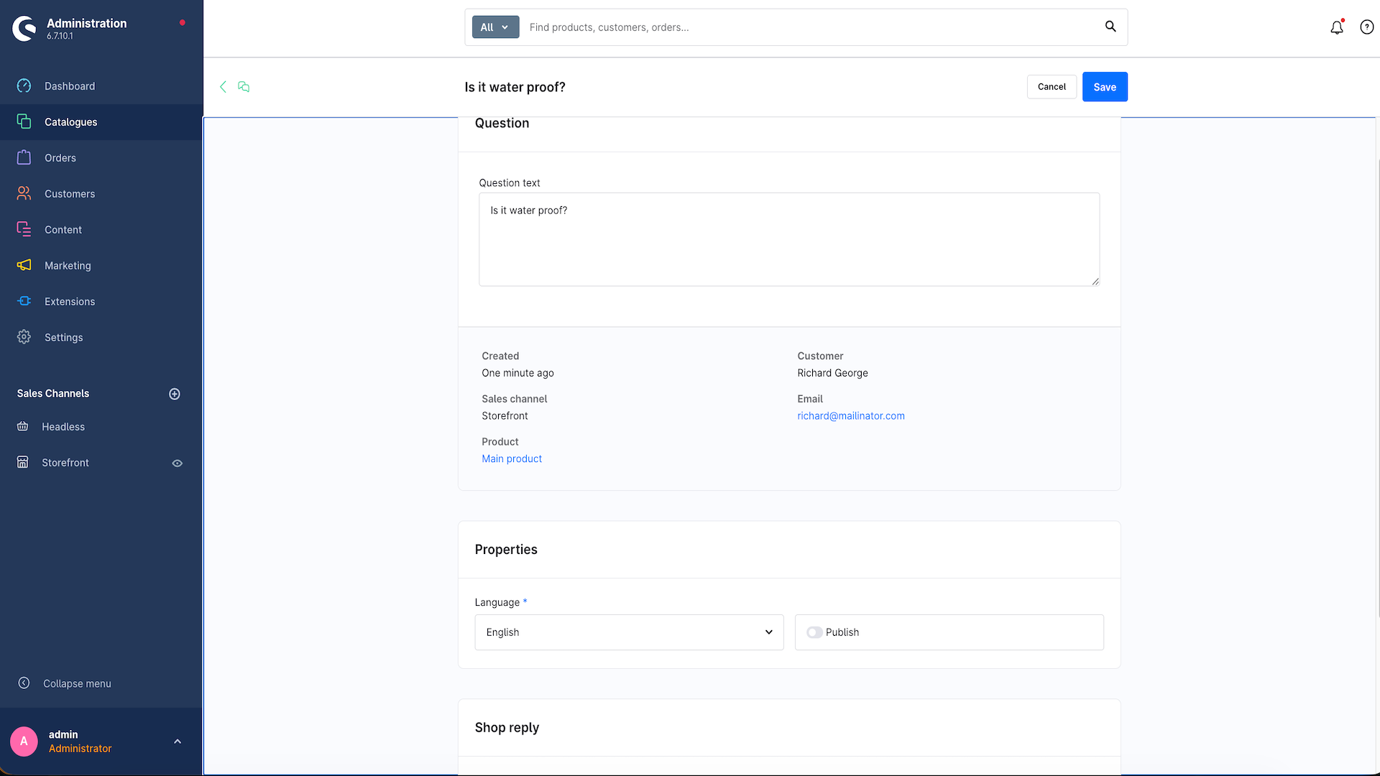Show Storefront with the eye icon
This screenshot has height=776, width=1380.
(178, 463)
